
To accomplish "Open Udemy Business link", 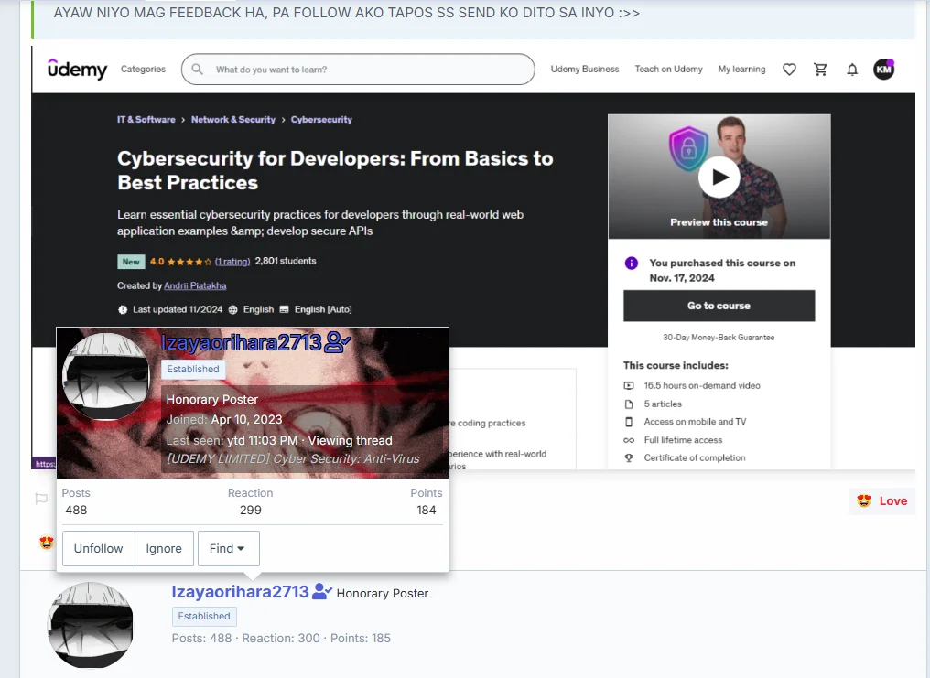I will click(x=585, y=70).
